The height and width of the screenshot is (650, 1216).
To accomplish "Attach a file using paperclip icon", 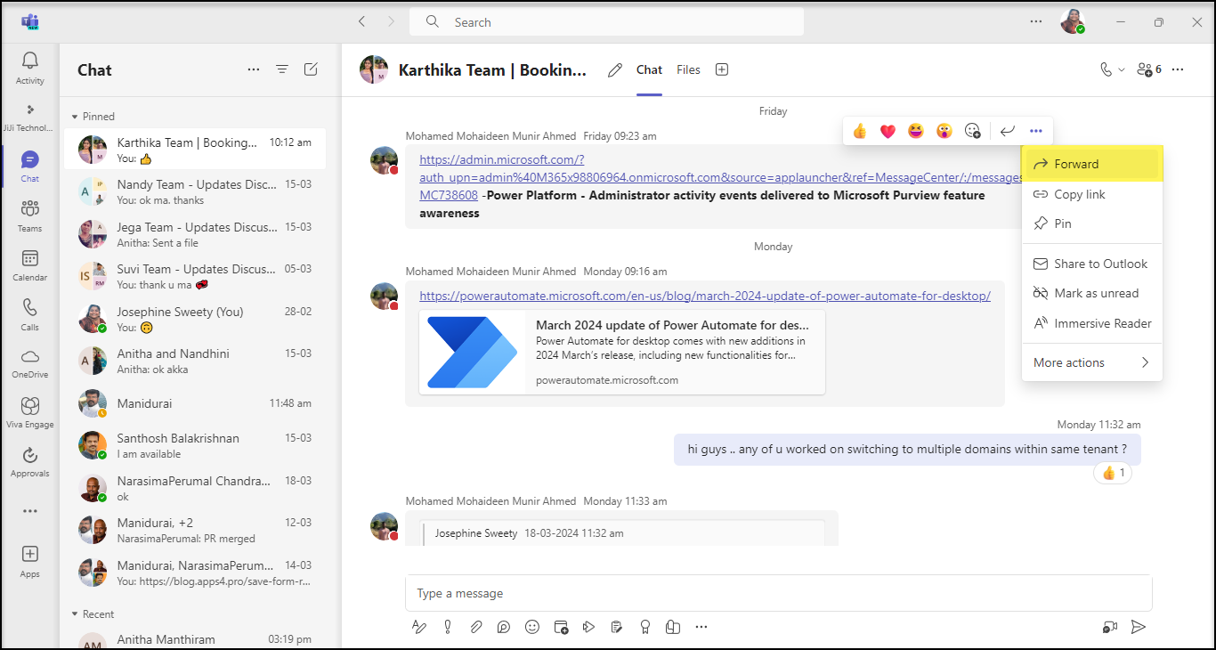I will coord(475,627).
